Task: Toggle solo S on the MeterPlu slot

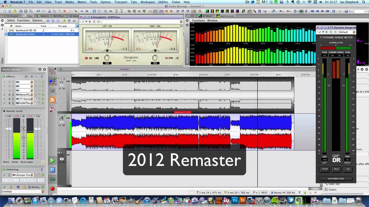Action: pos(9,95)
